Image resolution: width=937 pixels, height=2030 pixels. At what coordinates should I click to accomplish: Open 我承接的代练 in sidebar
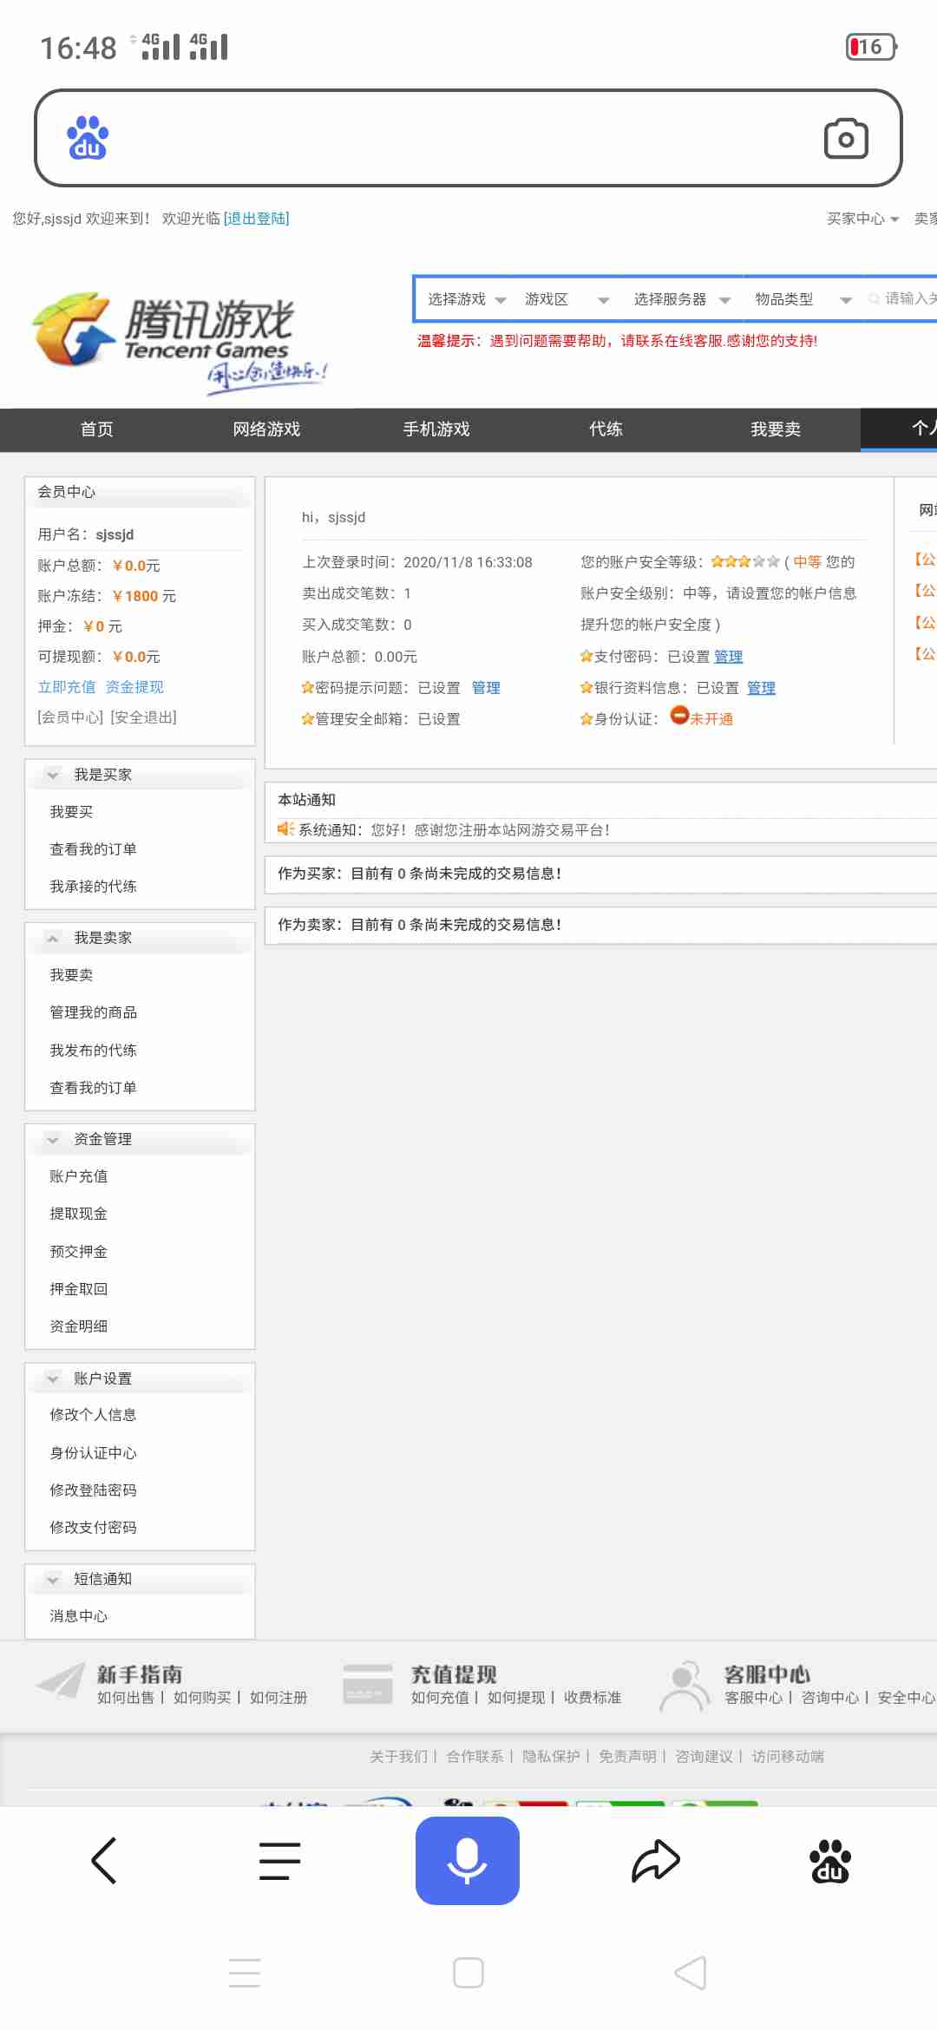coord(93,887)
